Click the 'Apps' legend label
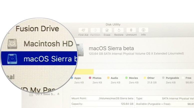 (78, 78)
